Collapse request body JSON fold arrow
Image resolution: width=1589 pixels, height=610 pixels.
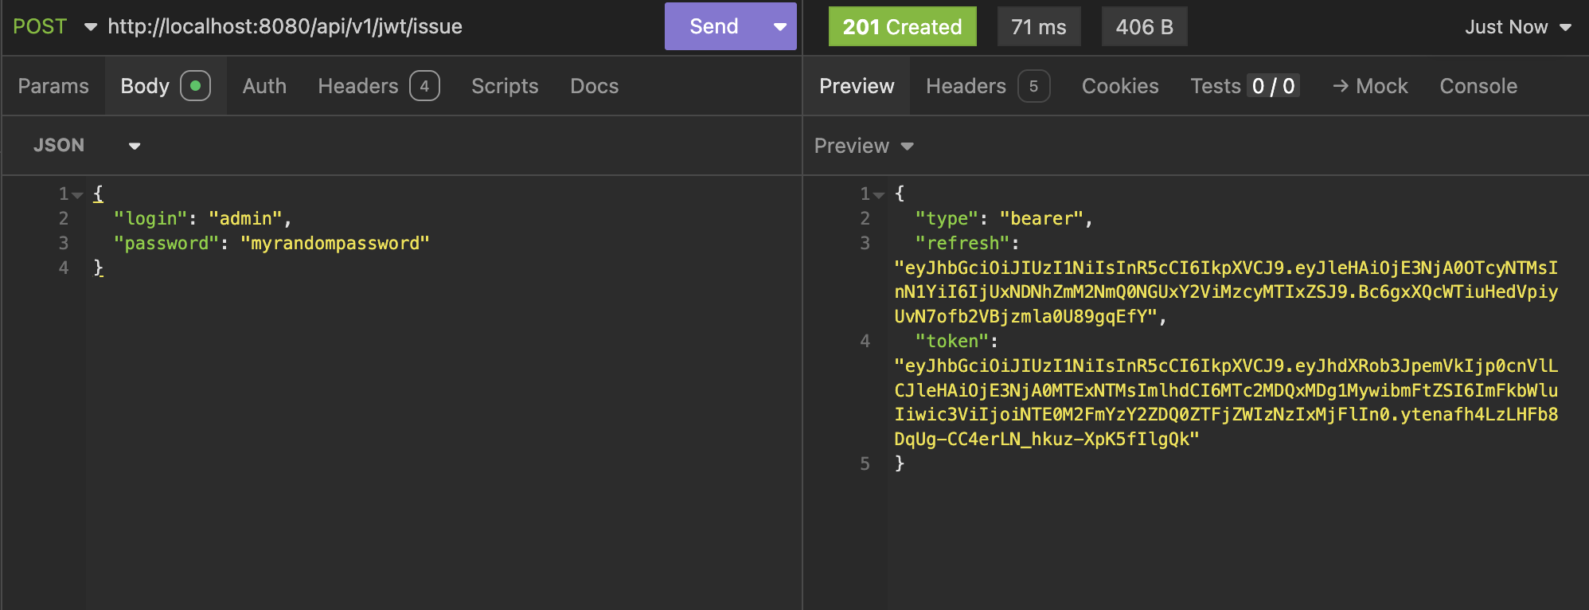(x=77, y=194)
